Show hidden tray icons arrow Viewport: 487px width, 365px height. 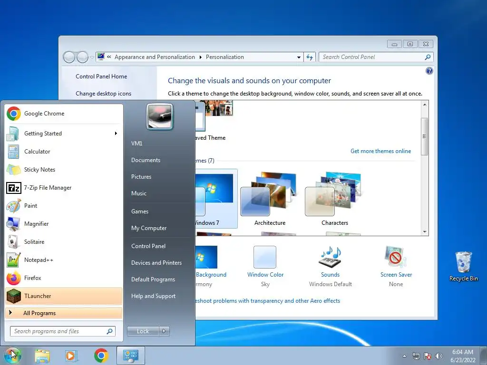coord(404,356)
